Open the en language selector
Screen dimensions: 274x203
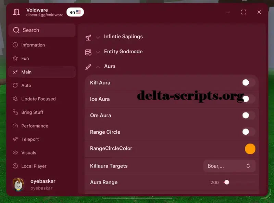coord(75,12)
